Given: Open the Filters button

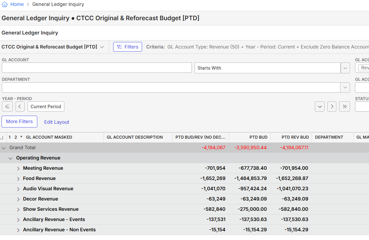Looking at the screenshot, I should click(x=127, y=47).
